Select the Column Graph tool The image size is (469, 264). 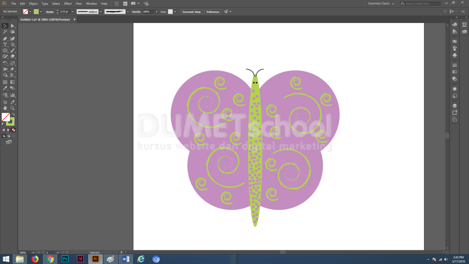point(12,95)
